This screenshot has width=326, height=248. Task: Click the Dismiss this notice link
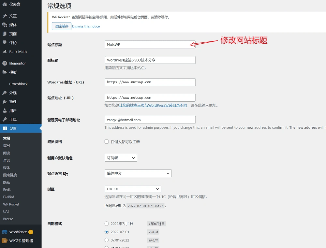(x=86, y=26)
